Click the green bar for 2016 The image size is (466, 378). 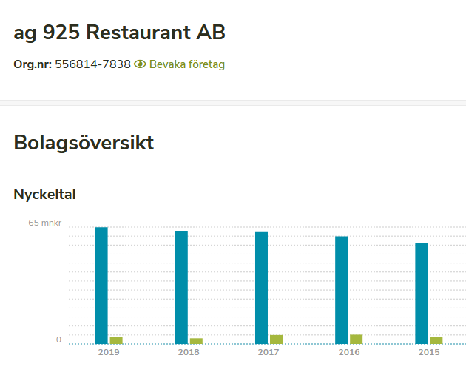point(356,340)
